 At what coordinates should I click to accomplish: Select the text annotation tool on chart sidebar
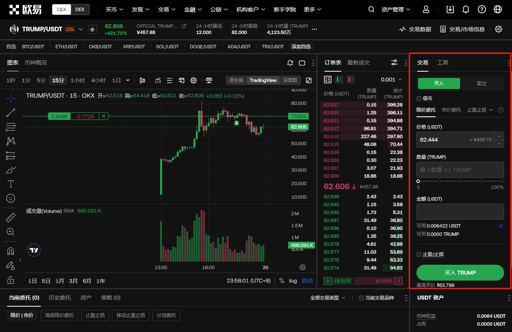10,184
